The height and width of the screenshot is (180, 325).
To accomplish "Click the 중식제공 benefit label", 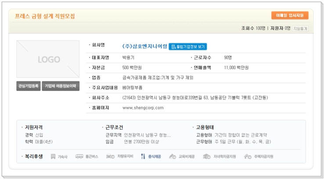I will click(155, 157).
